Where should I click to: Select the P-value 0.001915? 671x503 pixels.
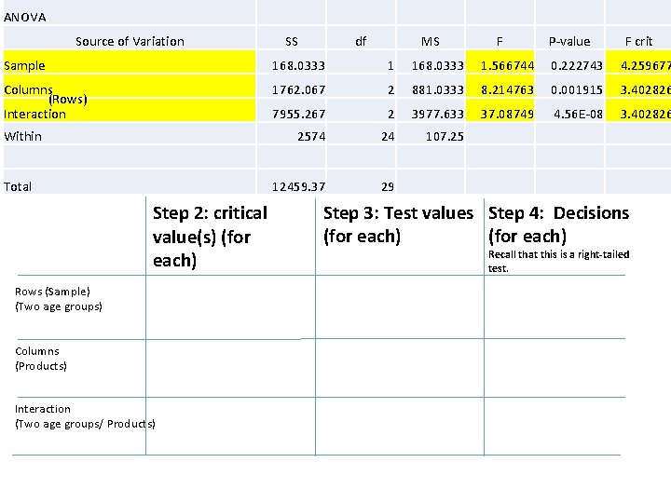click(577, 89)
